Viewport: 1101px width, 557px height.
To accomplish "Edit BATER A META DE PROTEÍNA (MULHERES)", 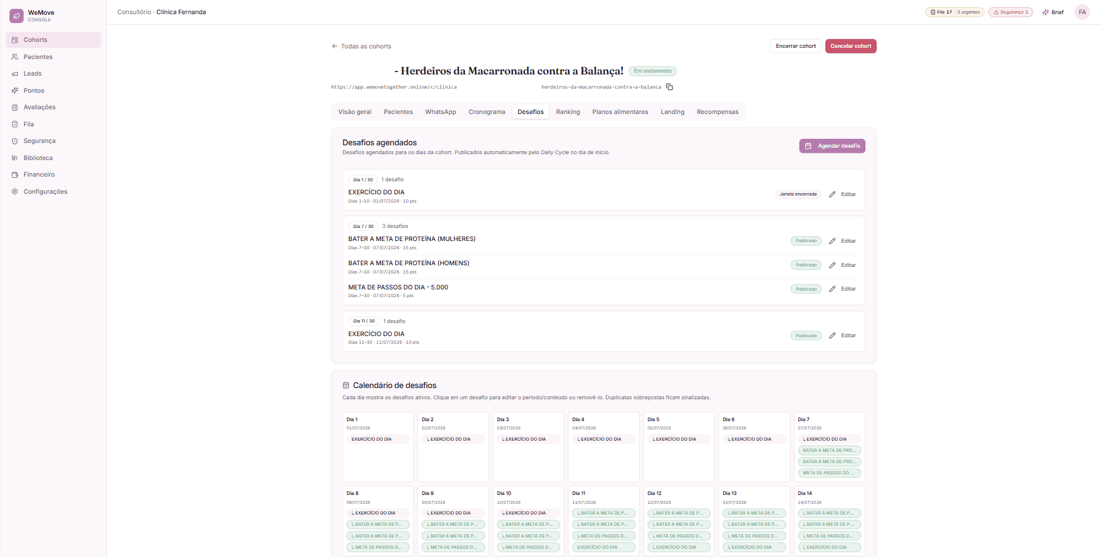I will (842, 241).
